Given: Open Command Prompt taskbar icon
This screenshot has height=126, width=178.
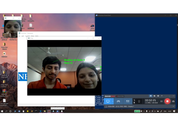Looking at the screenshot, I should pyautogui.click(x=36, y=111).
